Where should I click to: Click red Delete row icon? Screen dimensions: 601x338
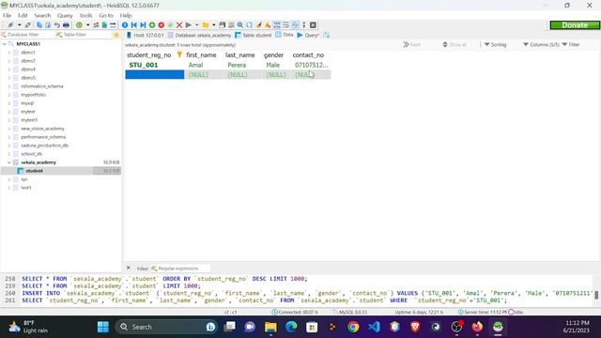162,25
